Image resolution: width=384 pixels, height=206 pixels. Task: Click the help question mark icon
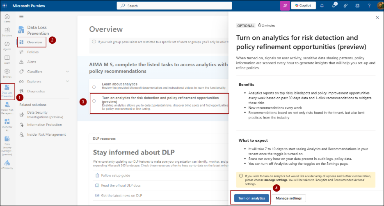tap(369, 6)
